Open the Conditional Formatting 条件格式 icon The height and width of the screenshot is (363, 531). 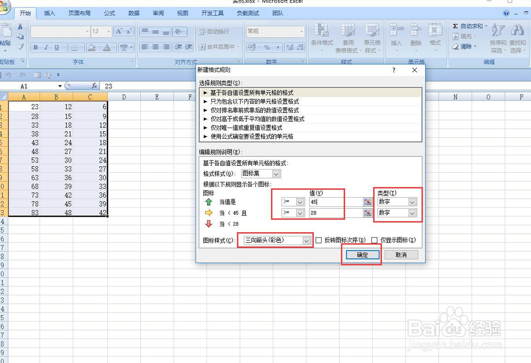click(x=322, y=38)
